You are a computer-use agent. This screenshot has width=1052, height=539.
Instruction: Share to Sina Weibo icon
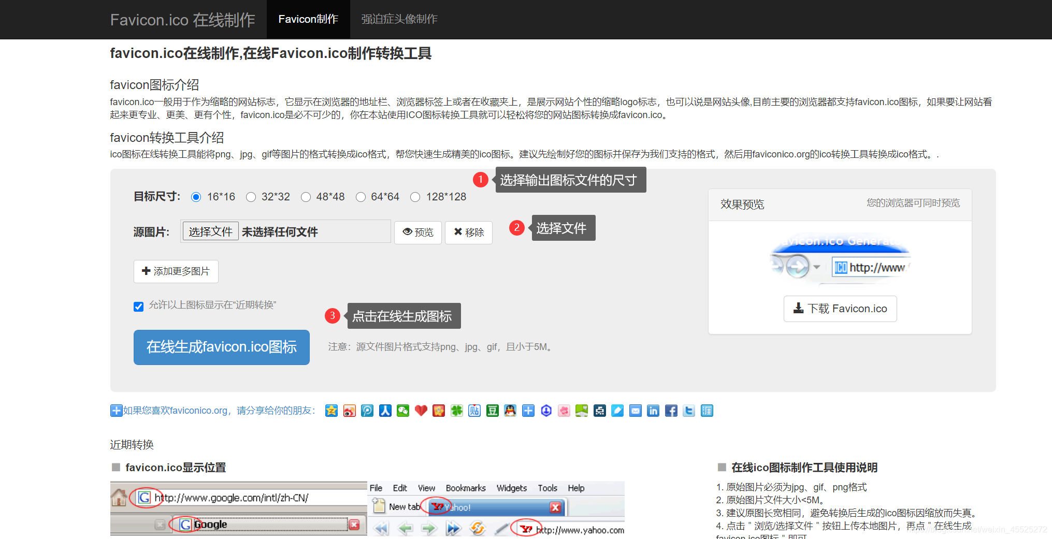pos(350,411)
